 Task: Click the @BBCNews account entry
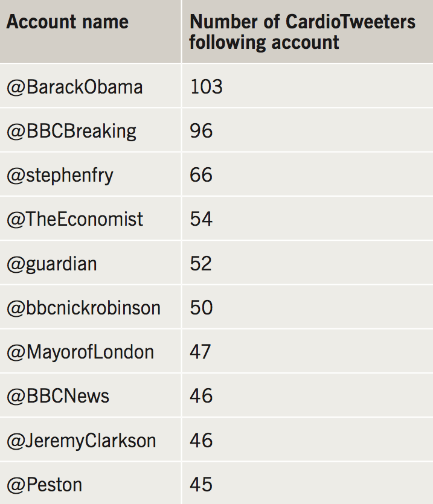[x=58, y=396]
